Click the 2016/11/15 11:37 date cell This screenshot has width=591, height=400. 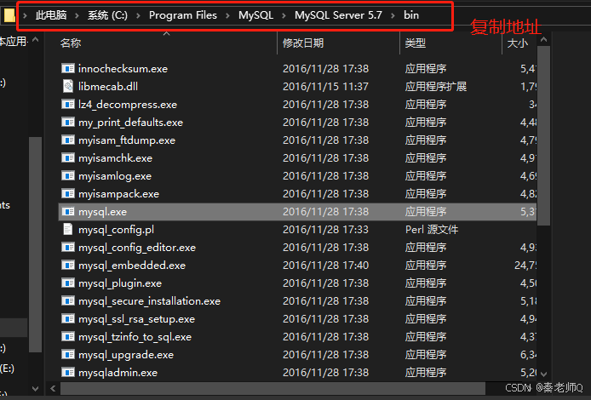[x=325, y=86]
